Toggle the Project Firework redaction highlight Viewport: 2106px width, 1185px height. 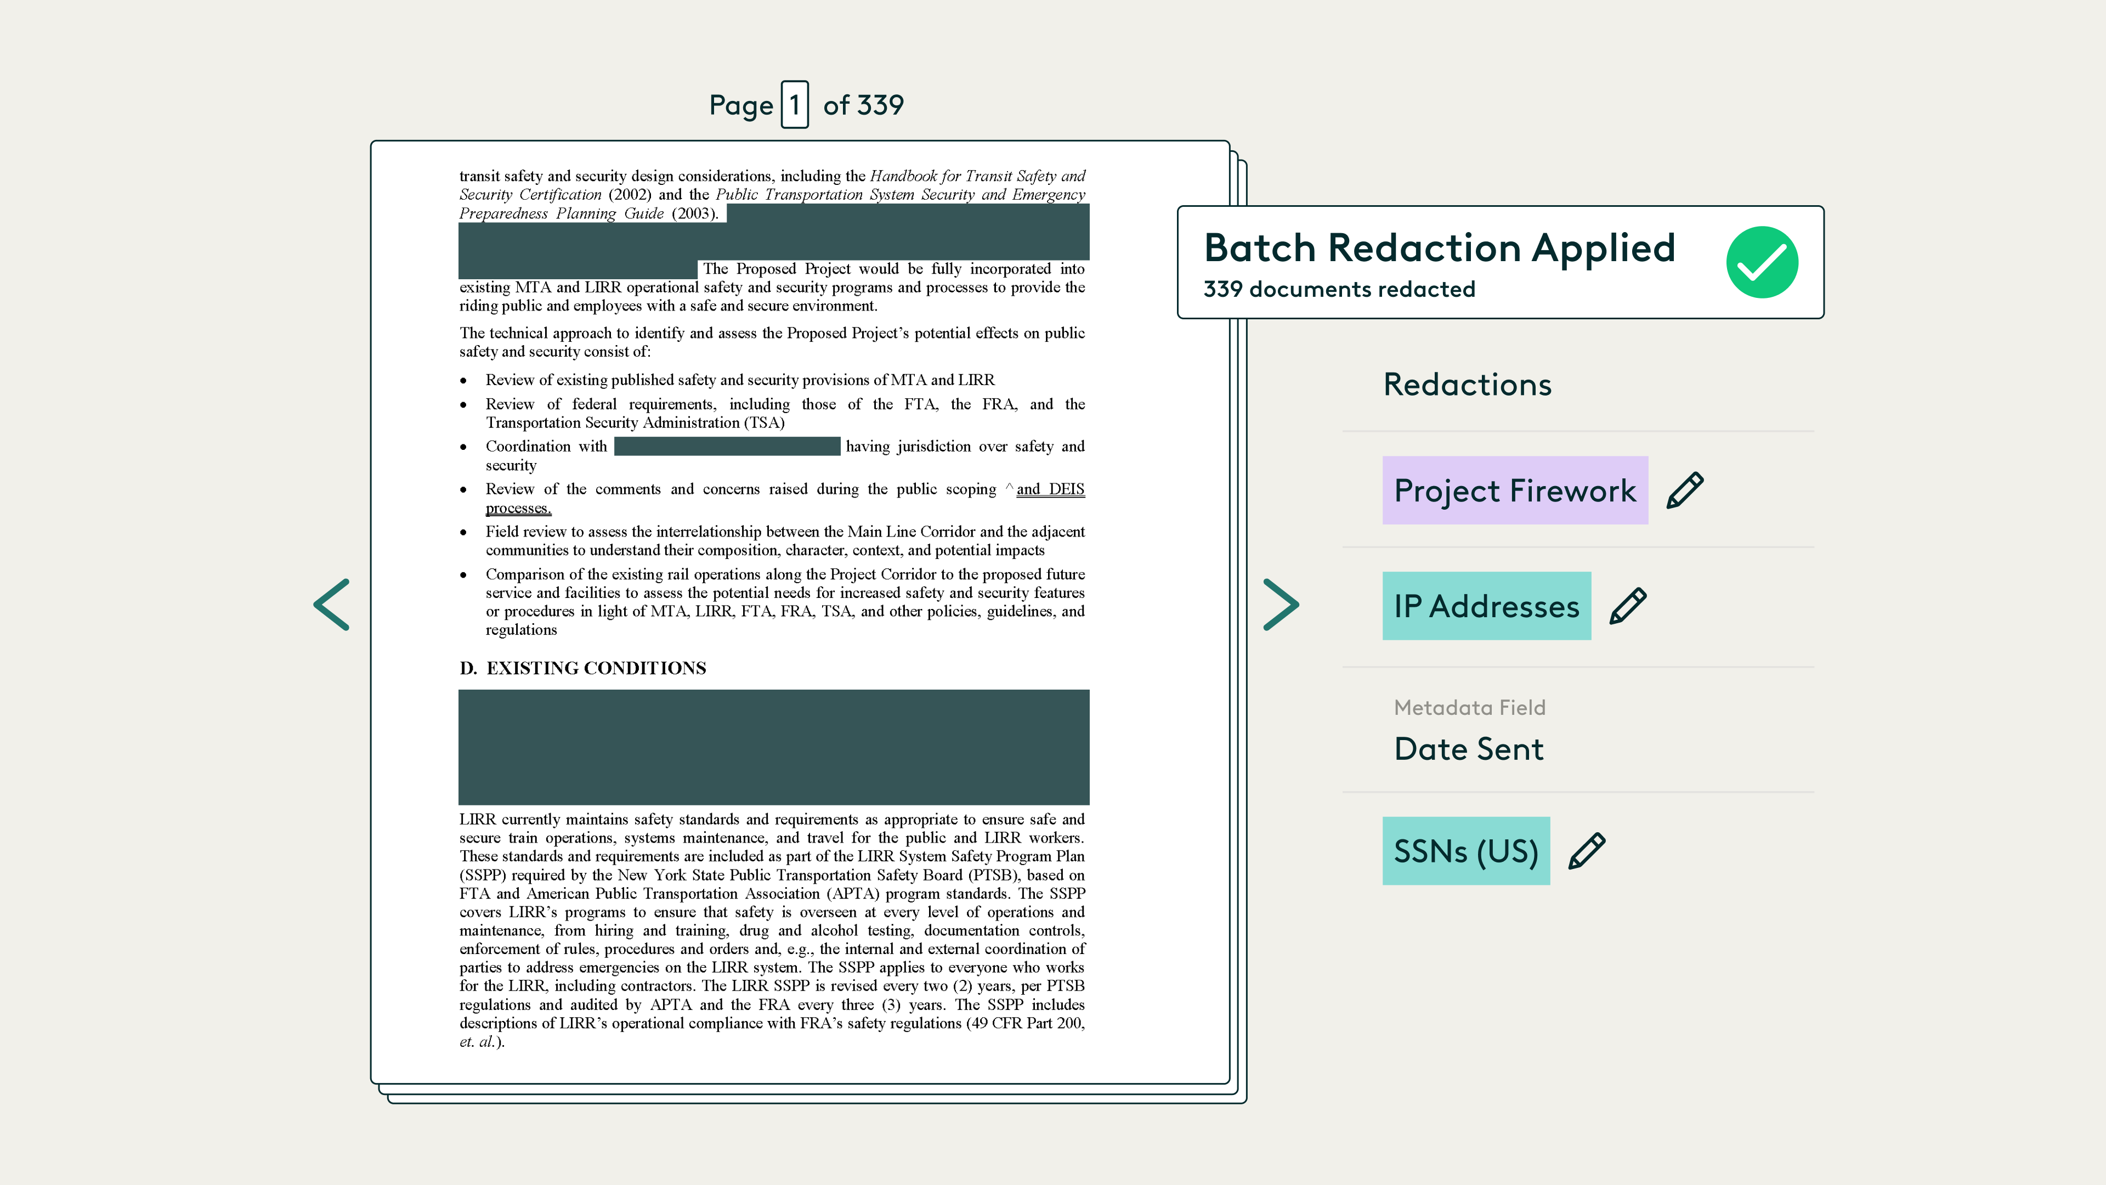[x=1515, y=490]
